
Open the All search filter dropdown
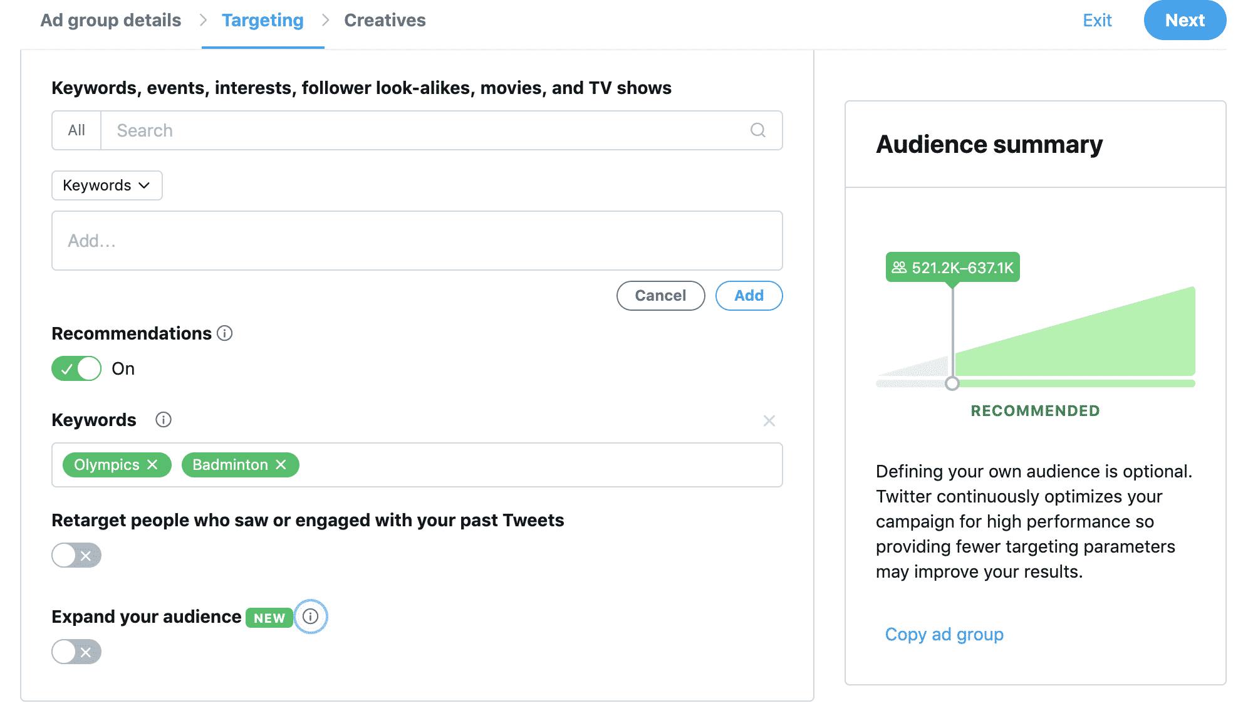click(x=76, y=130)
